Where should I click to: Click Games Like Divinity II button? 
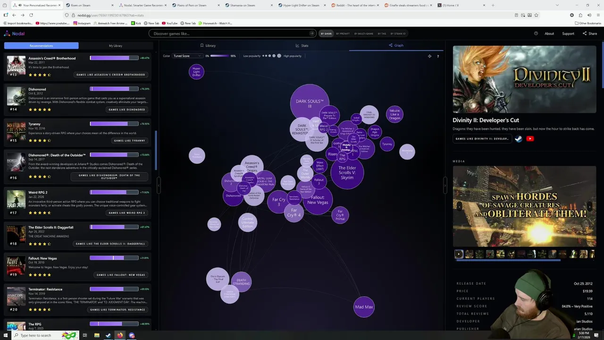pos(482,139)
